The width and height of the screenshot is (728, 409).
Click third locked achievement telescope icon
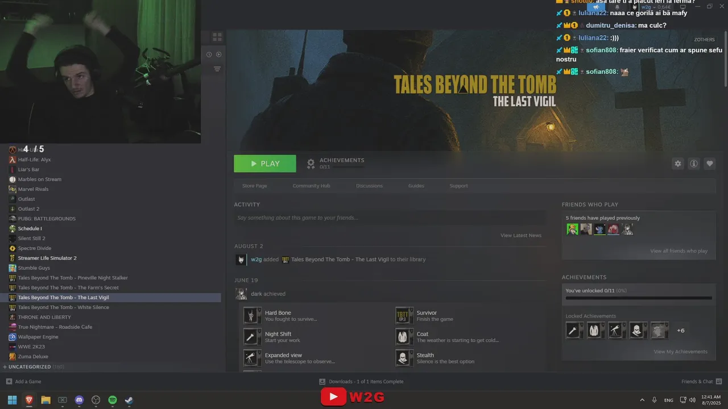pyautogui.click(x=617, y=330)
